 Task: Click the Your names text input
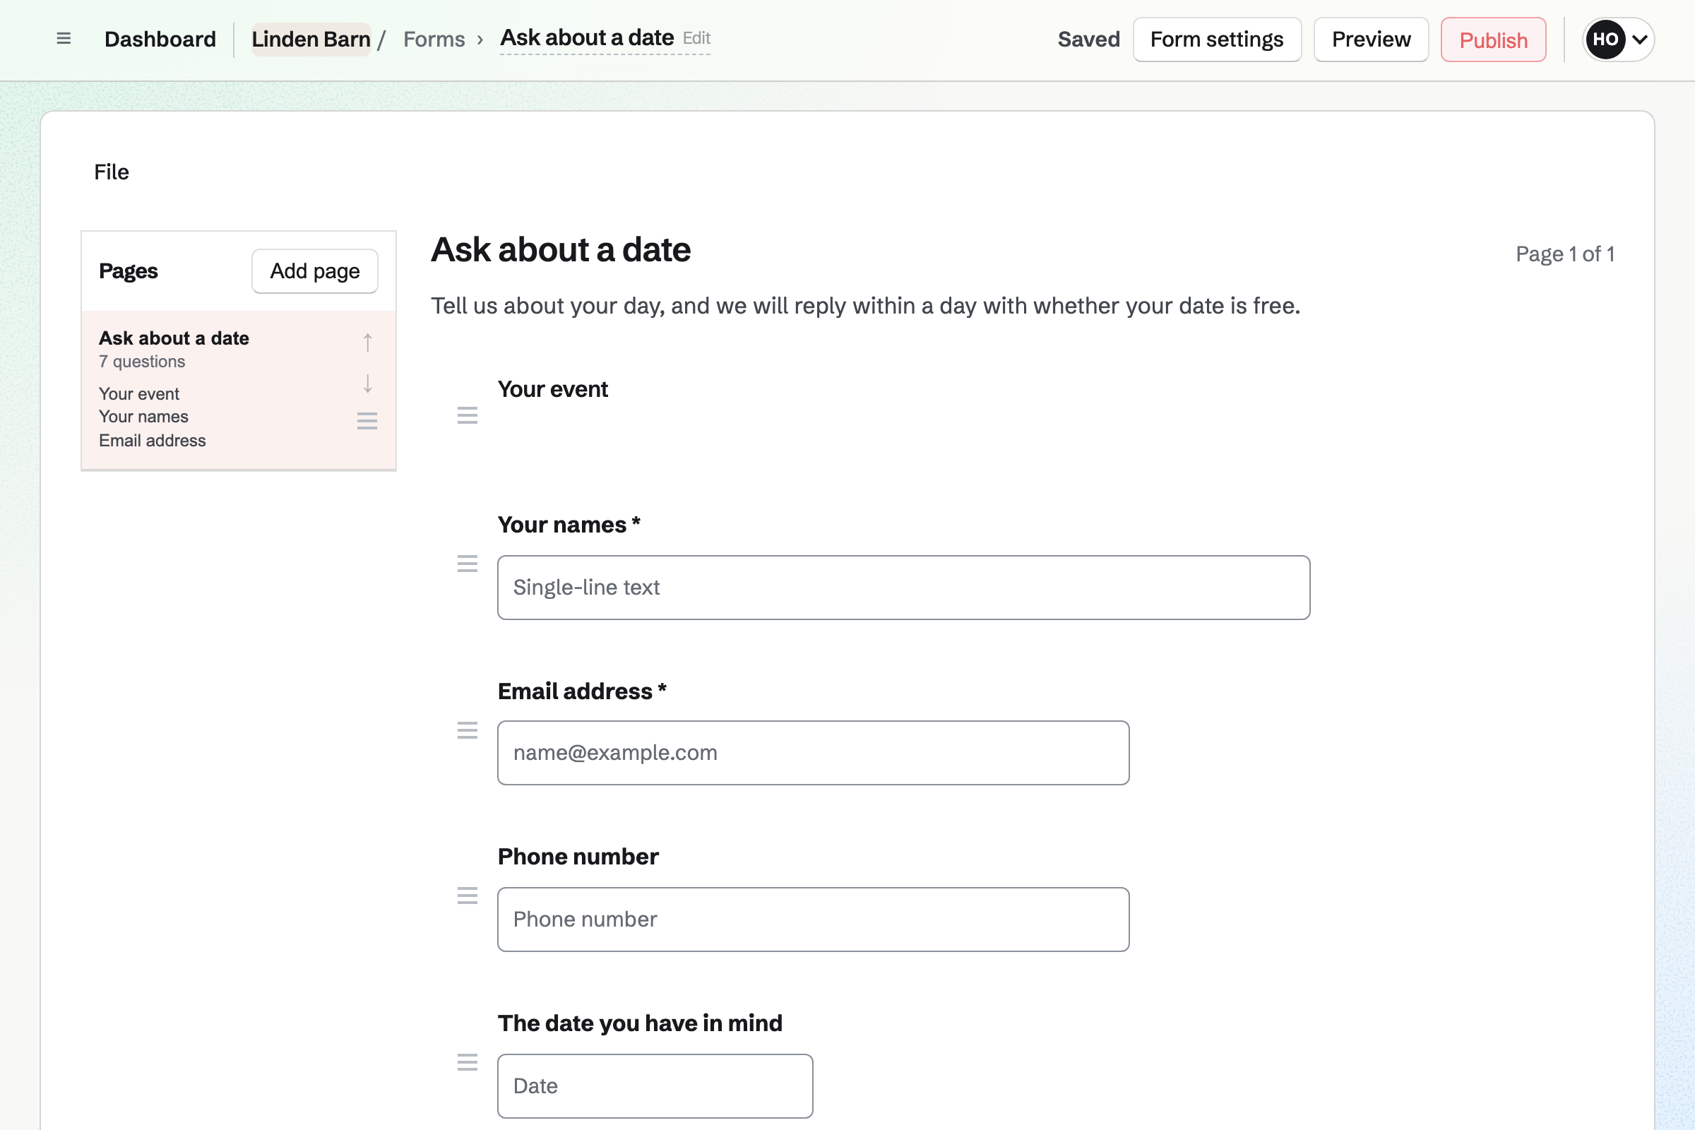904,588
